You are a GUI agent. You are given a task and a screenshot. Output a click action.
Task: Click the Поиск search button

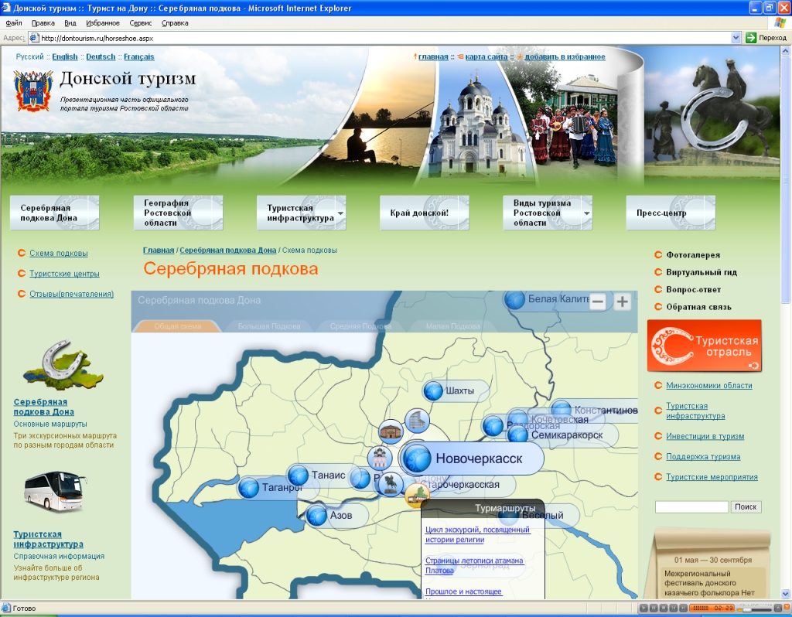[746, 506]
